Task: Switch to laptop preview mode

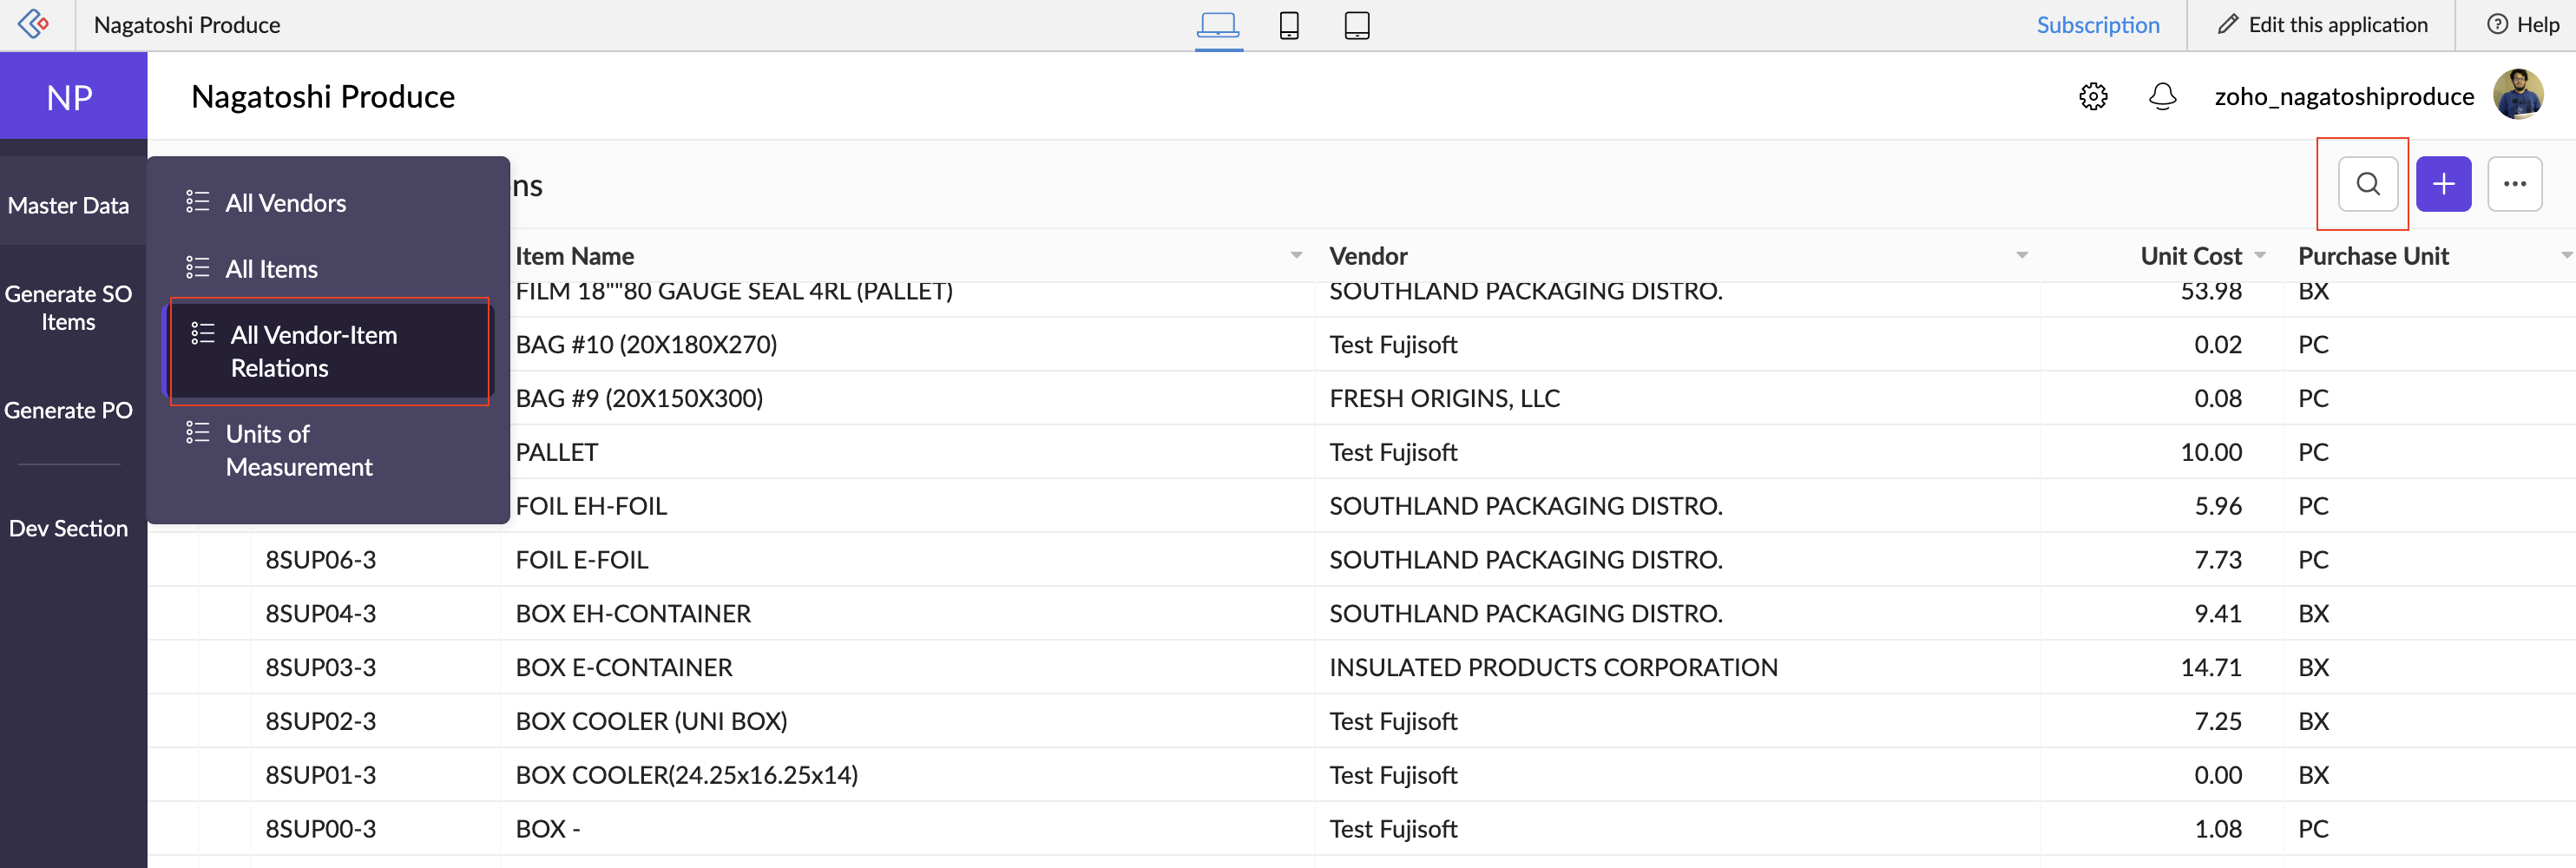Action: [x=1218, y=25]
